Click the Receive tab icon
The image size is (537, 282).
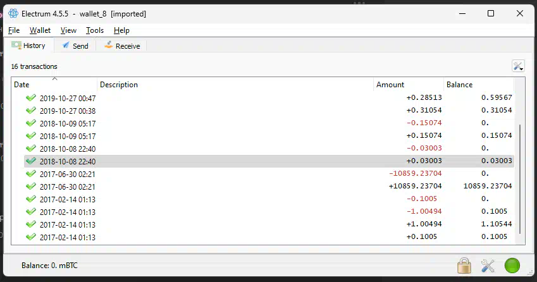[109, 45]
